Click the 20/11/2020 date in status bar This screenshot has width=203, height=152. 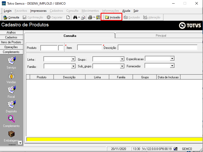click(118, 149)
